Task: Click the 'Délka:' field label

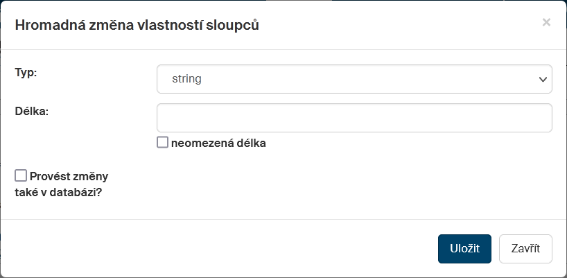Action: click(32, 111)
